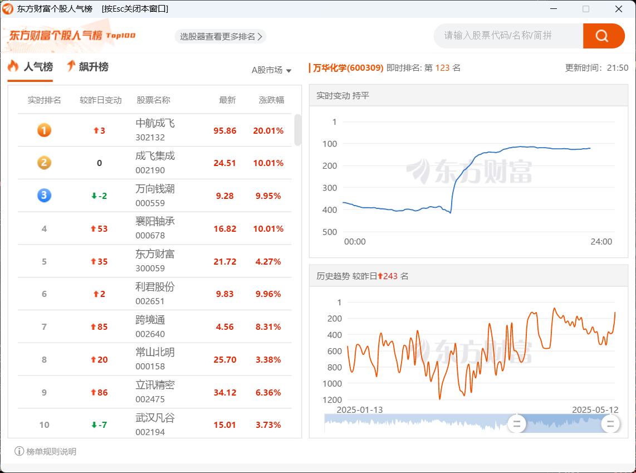Click the orange history trend chart

coord(481,353)
